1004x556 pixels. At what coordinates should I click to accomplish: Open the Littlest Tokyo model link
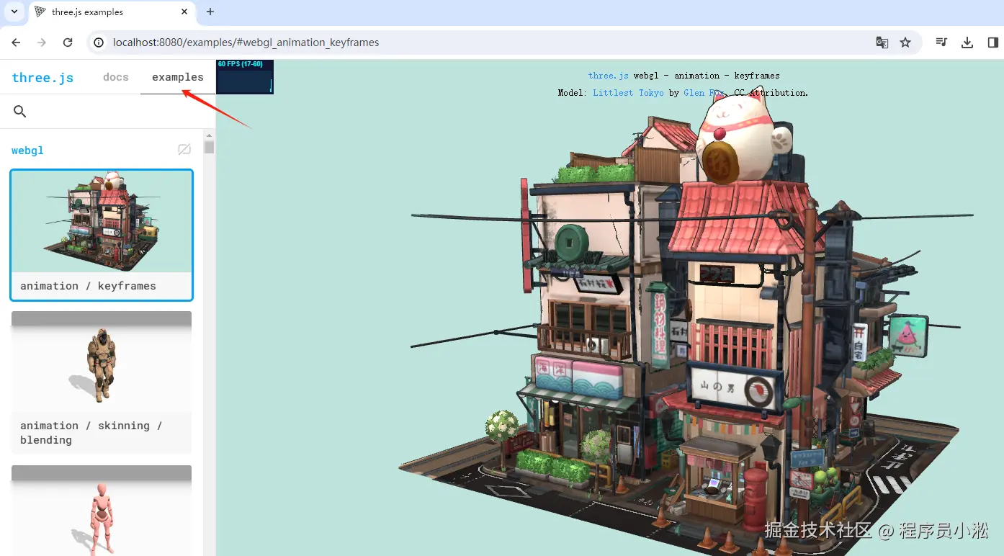628,93
